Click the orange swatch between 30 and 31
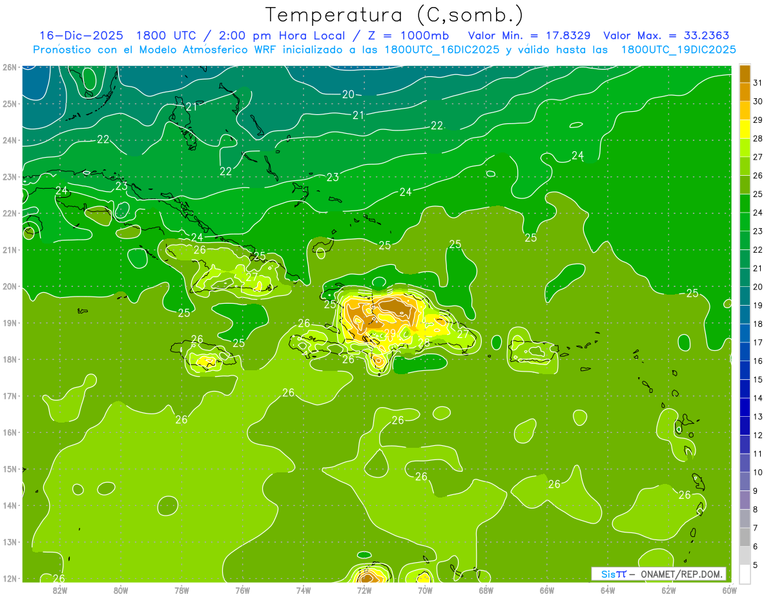 click(745, 92)
